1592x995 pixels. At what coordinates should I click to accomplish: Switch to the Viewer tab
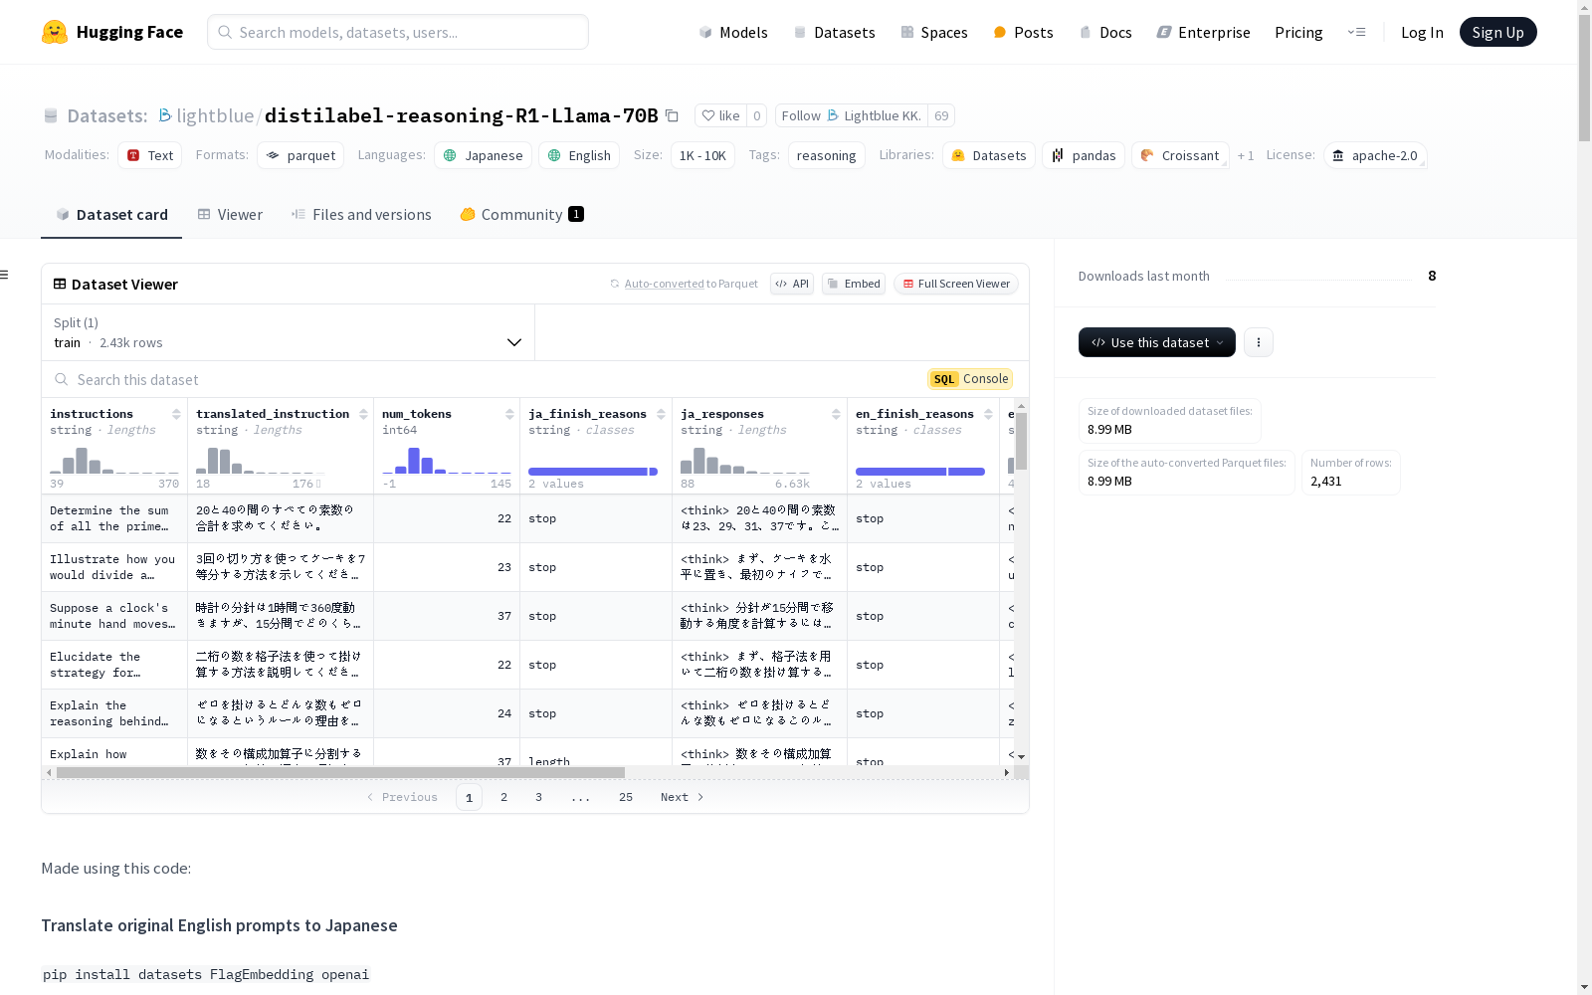point(230,215)
